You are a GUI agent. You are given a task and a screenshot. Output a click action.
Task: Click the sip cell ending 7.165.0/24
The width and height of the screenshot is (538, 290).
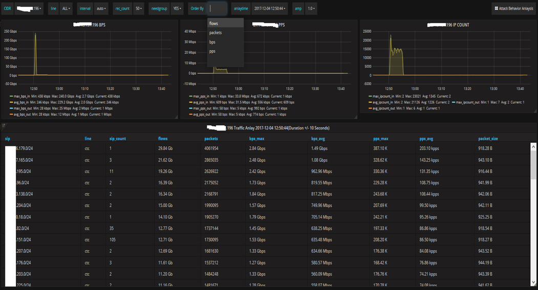click(25, 160)
